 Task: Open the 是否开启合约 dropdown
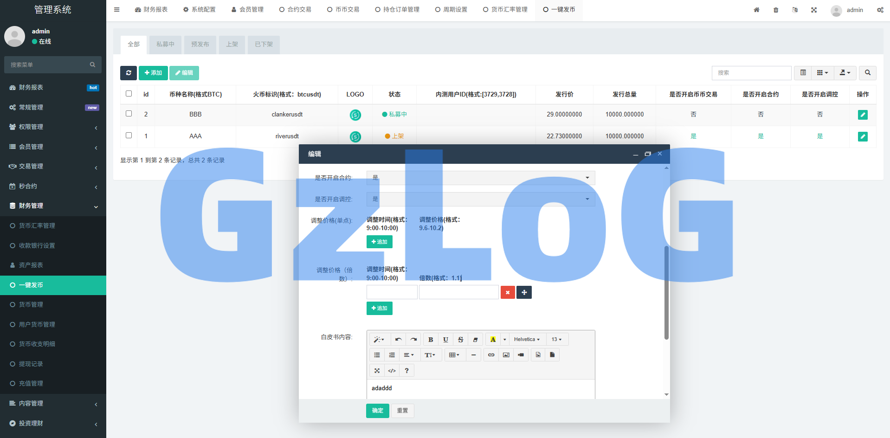[x=480, y=178]
